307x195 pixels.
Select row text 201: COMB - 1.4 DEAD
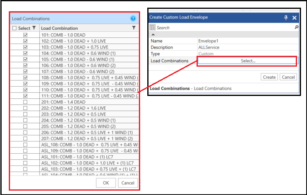pos(63,102)
